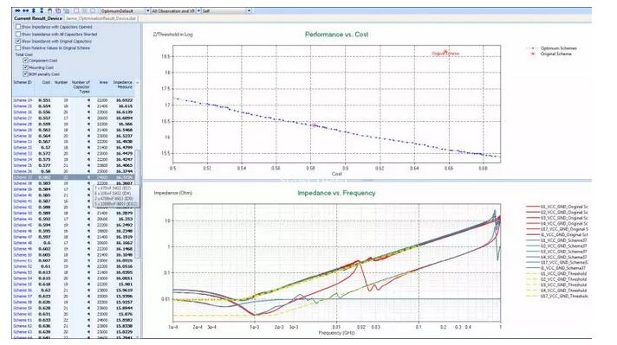This screenshot has height=345, width=617.
Task: Uncheck the Mounting Cost checkbox
Action: tap(25, 67)
